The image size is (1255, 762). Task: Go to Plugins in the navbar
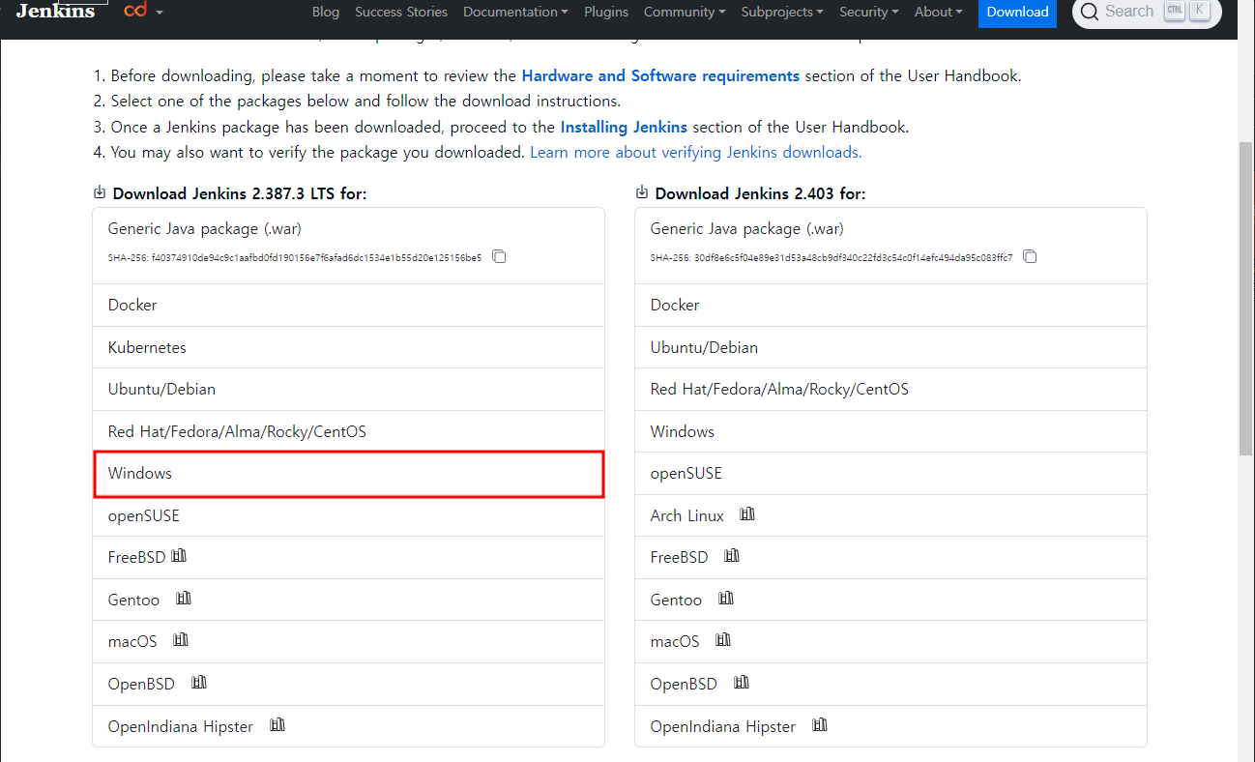pyautogui.click(x=606, y=12)
